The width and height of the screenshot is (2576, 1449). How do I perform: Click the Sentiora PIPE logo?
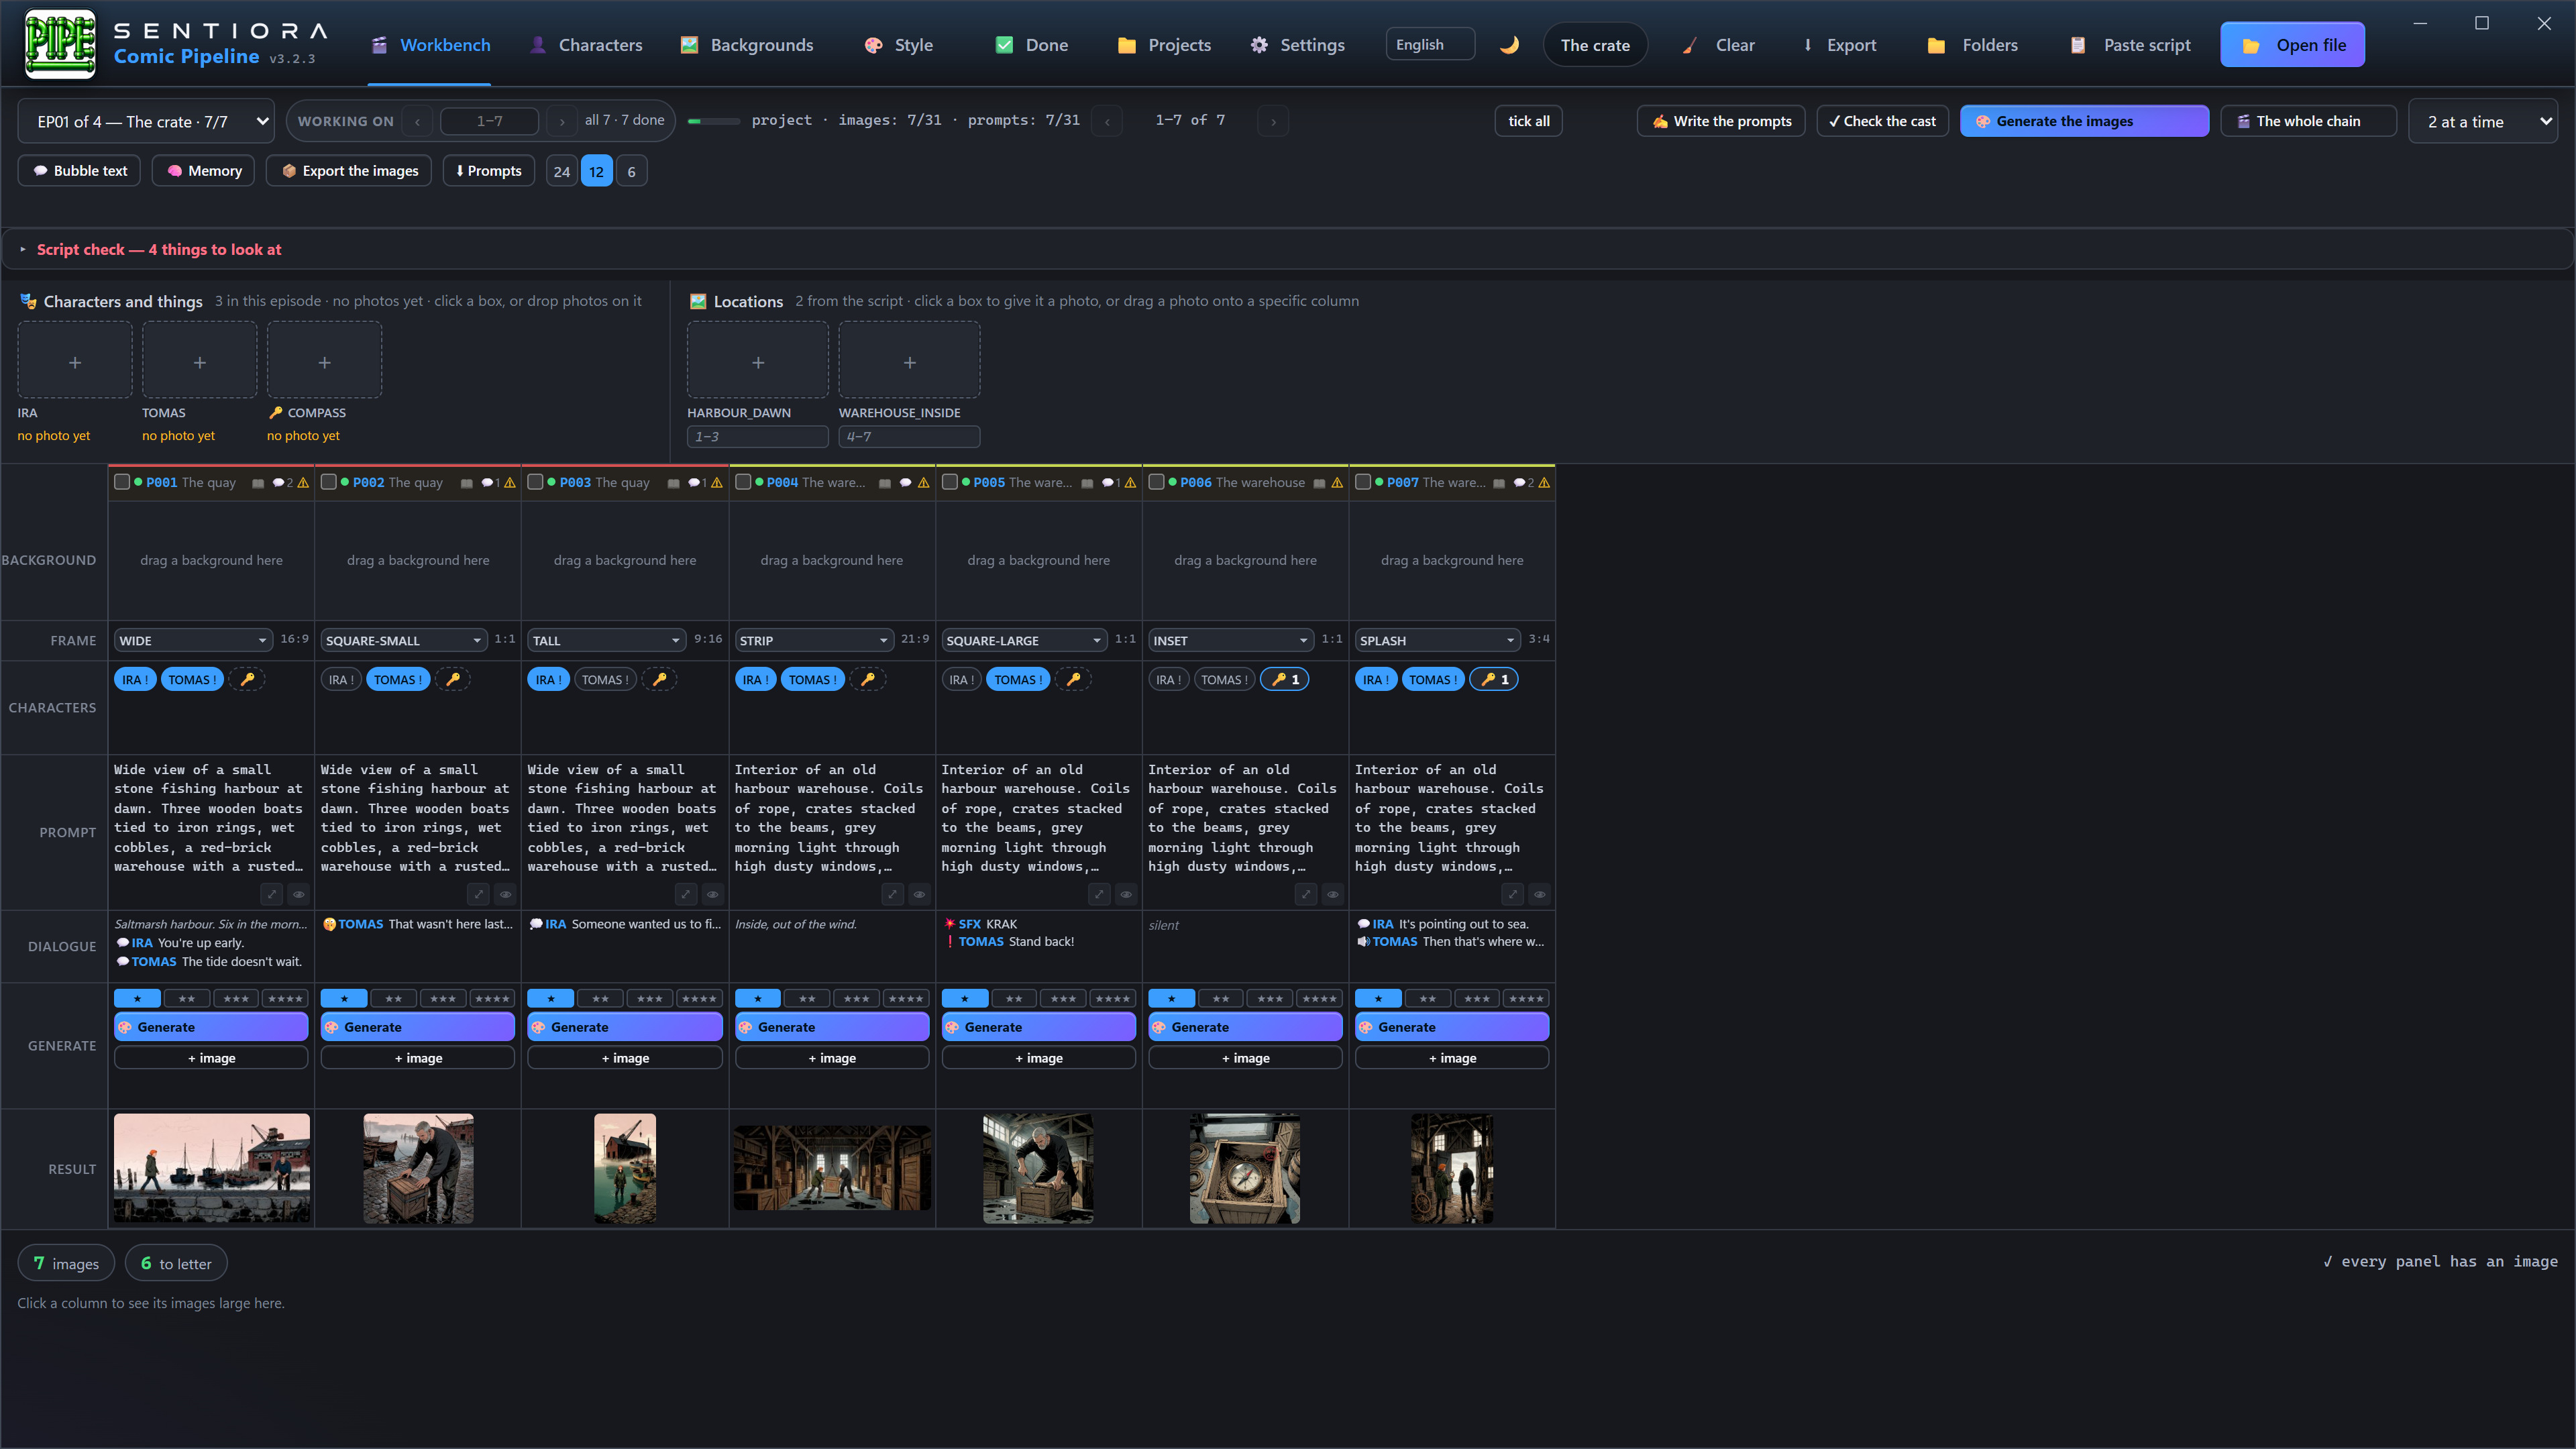click(60, 44)
